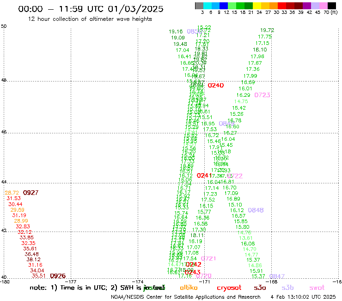Viewport: 342px width, 301px height.
Task: Click the cryosat time stamp 0242
Action: click(194, 264)
